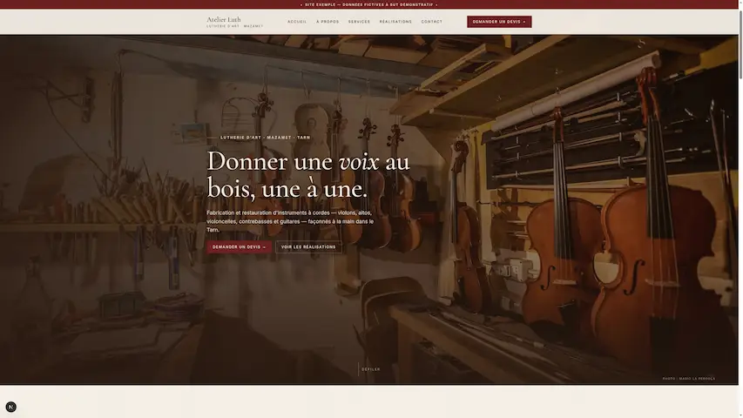Viewport: 743px width, 418px height.
Task: Click the 'Site exemple' demo banner text
Action: 369,4
